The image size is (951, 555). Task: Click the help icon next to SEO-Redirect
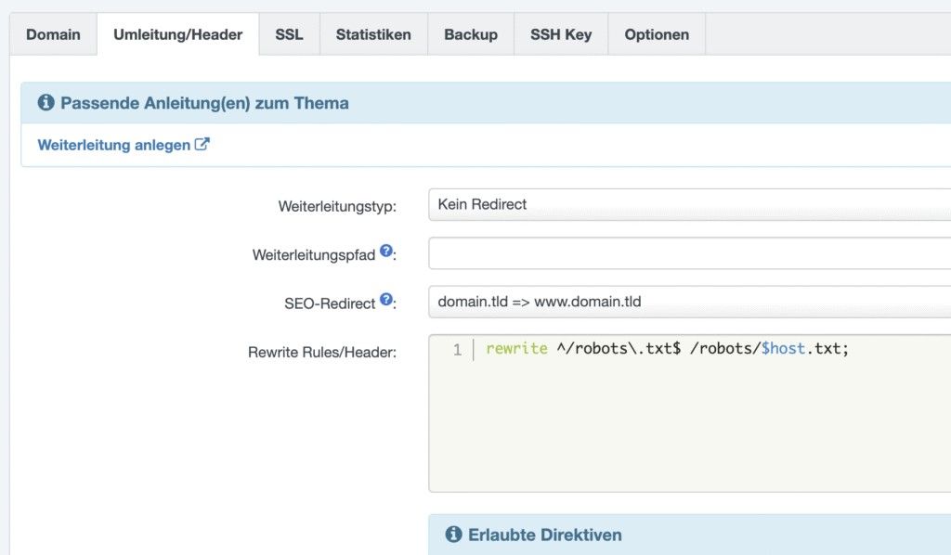click(386, 300)
